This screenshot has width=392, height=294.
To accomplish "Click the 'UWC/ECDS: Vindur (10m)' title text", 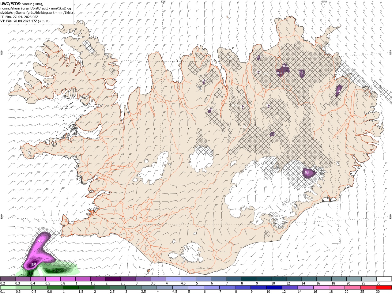I will pos(22,4).
